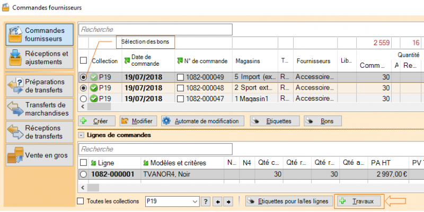Screen dimensions: 424x212
Task: Open Automate de modification
Action: pyautogui.click(x=202, y=121)
